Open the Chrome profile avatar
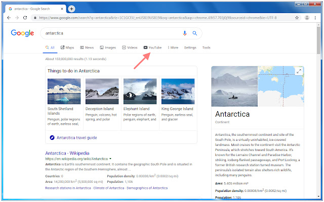Image resolution: width=324 pixels, height=202 pixels. coord(307,18)
